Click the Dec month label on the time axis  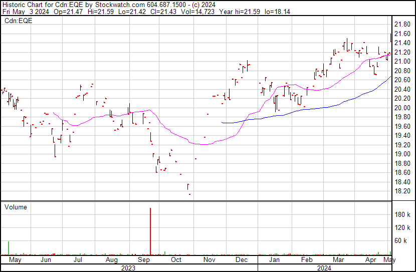pyautogui.click(x=242, y=260)
